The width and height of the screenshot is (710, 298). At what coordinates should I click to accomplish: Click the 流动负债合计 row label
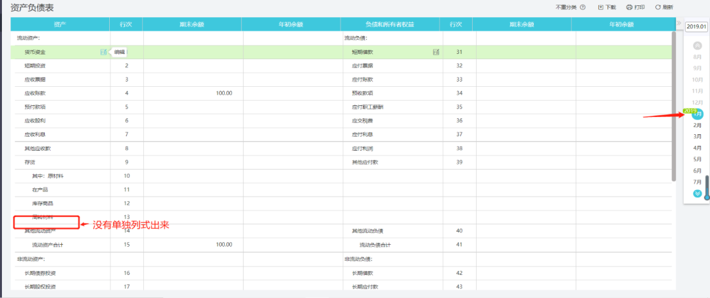pyautogui.click(x=375, y=245)
